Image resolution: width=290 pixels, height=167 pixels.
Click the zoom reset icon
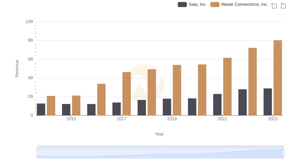(283, 5)
